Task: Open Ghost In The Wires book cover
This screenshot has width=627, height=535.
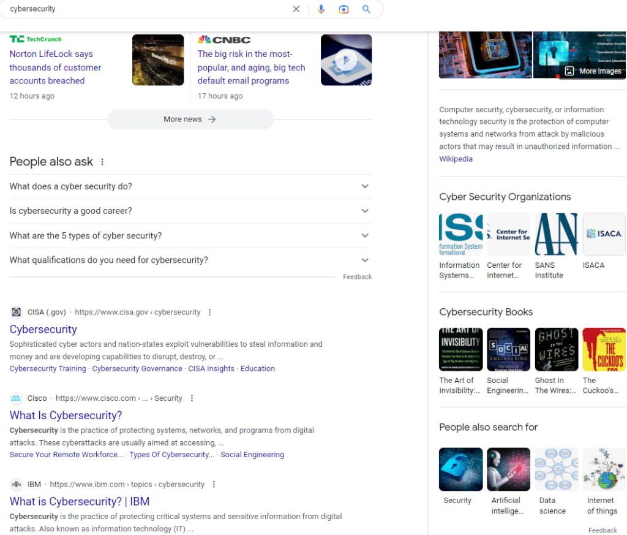Action: pyautogui.click(x=556, y=350)
